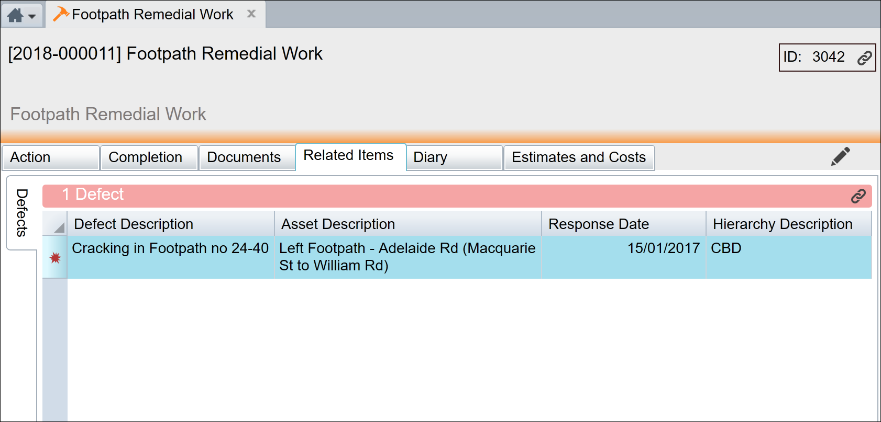
Task: Select the vertical Defects side tab
Action: [x=21, y=213]
